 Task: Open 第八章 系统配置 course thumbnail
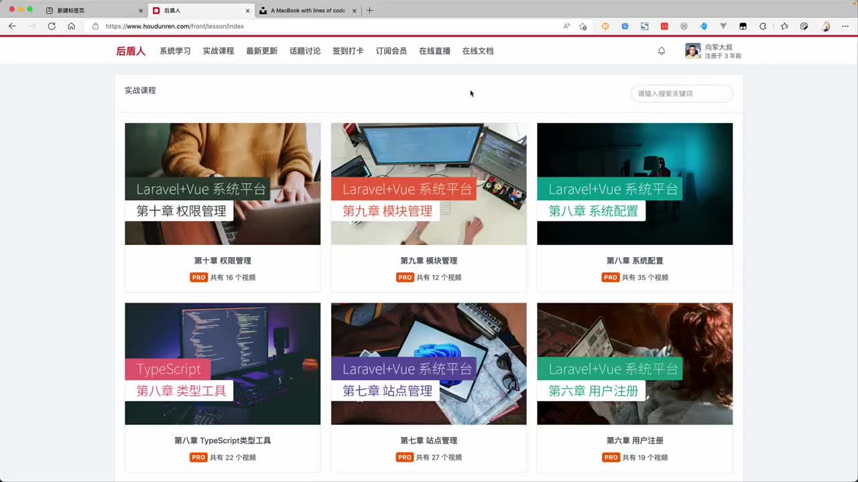pyautogui.click(x=635, y=183)
